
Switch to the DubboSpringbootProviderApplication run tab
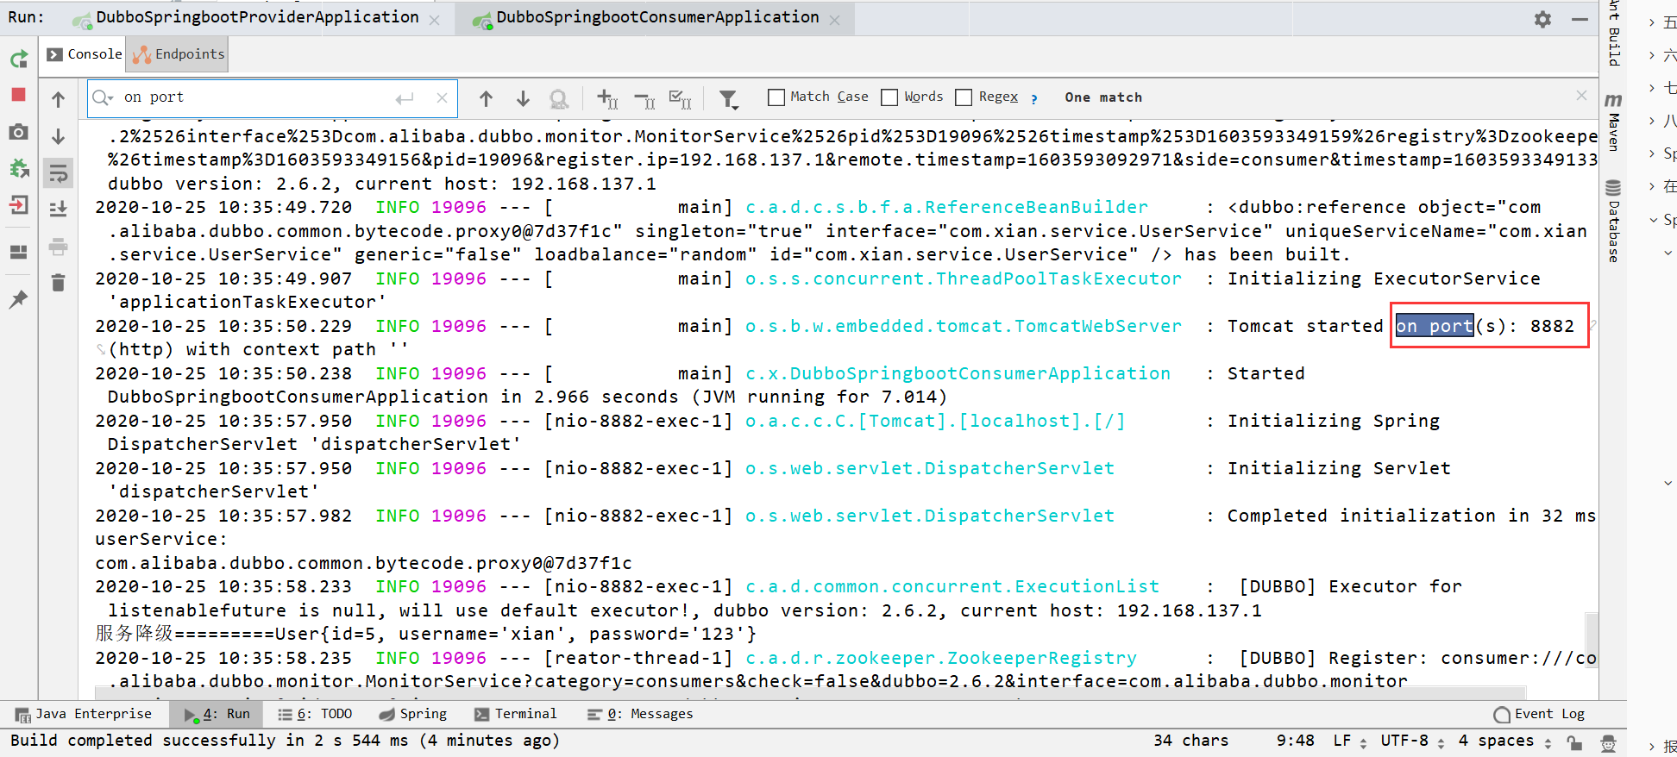click(x=257, y=17)
